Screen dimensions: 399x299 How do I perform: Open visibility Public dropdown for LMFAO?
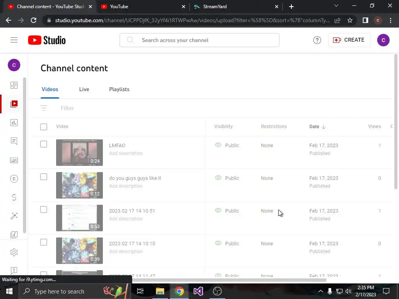click(x=227, y=146)
